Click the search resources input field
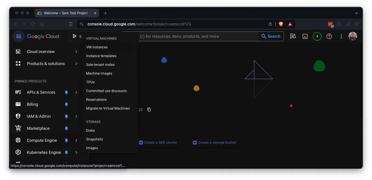 (198, 36)
